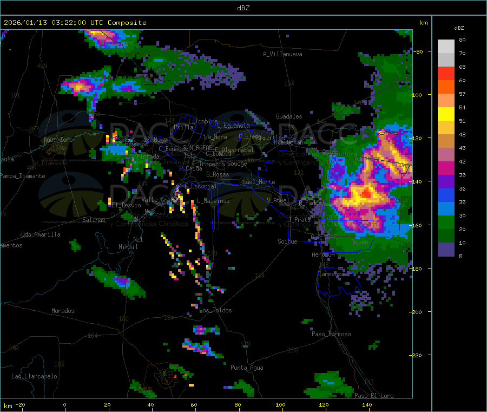
Task: Click the J_Prats location label
Action: (300, 220)
